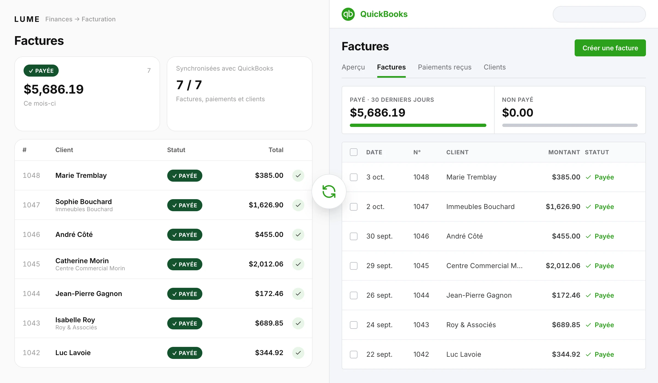The image size is (658, 383).
Task: Click the Client column header in Lume
Action: tap(64, 150)
